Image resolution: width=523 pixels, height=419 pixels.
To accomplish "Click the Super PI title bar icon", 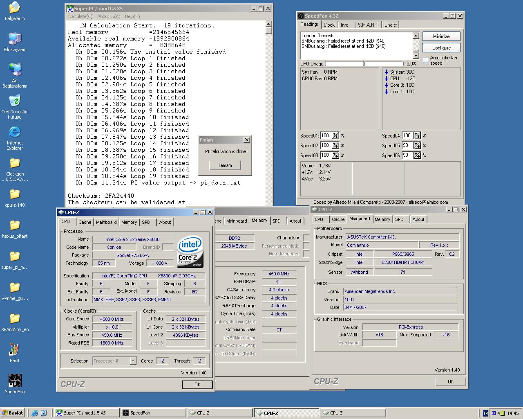I will click(70, 8).
